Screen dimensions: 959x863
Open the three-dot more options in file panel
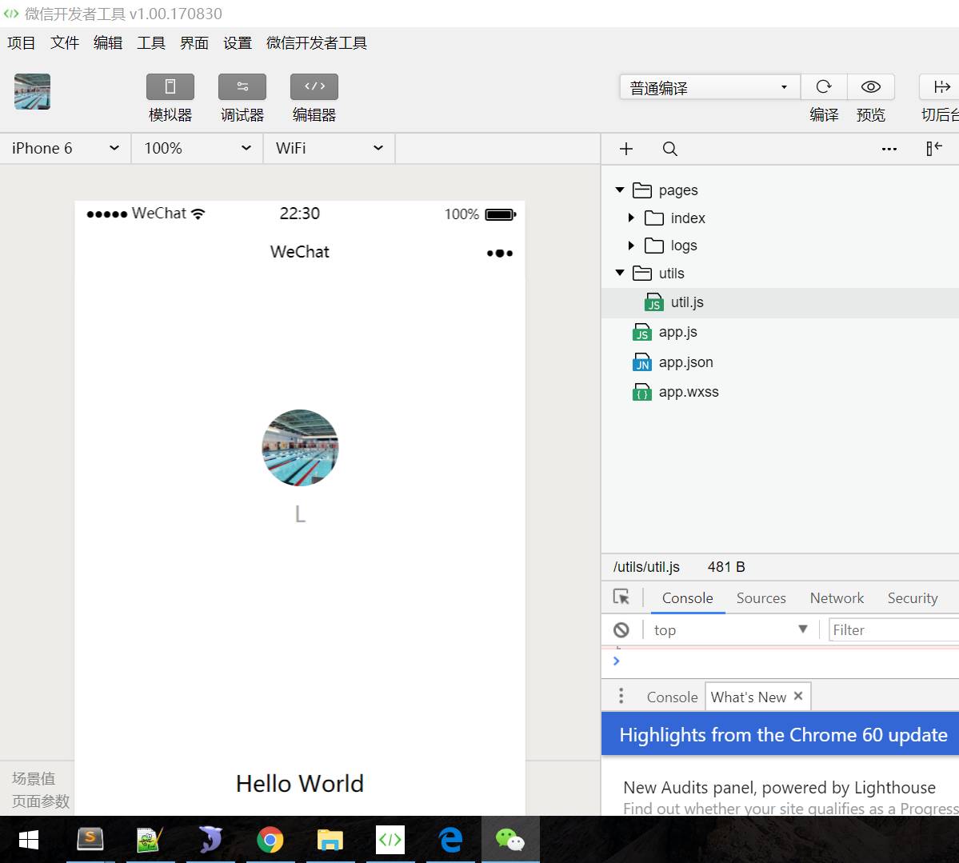click(889, 149)
